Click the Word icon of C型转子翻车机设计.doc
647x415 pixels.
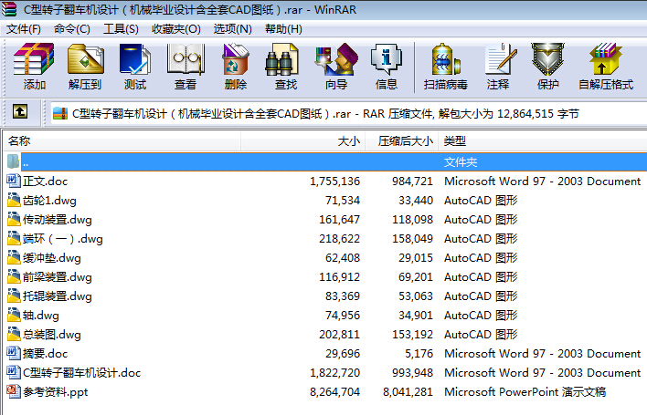click(x=13, y=373)
